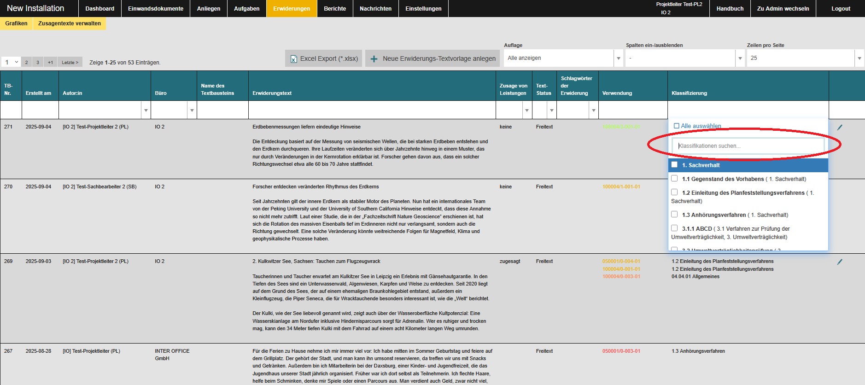This screenshot has height=385, width=865.
Task: Tick the 'Alle auswählen' checkbox
Action: pyautogui.click(x=677, y=126)
